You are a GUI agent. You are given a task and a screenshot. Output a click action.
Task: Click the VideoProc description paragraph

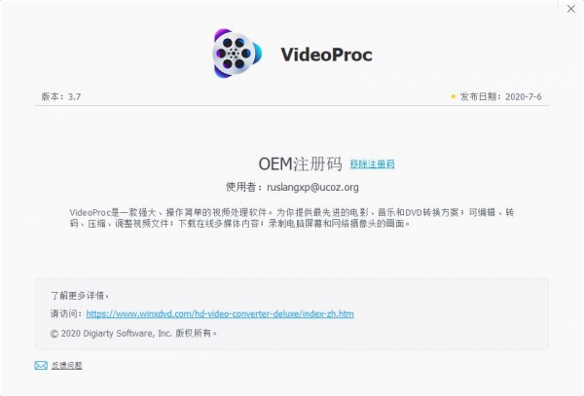click(292, 218)
